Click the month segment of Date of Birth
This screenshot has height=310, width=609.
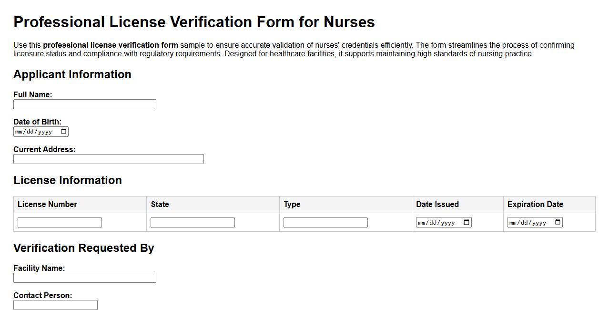coord(19,131)
